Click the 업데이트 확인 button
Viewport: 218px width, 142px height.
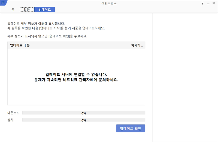[x=131, y=128]
